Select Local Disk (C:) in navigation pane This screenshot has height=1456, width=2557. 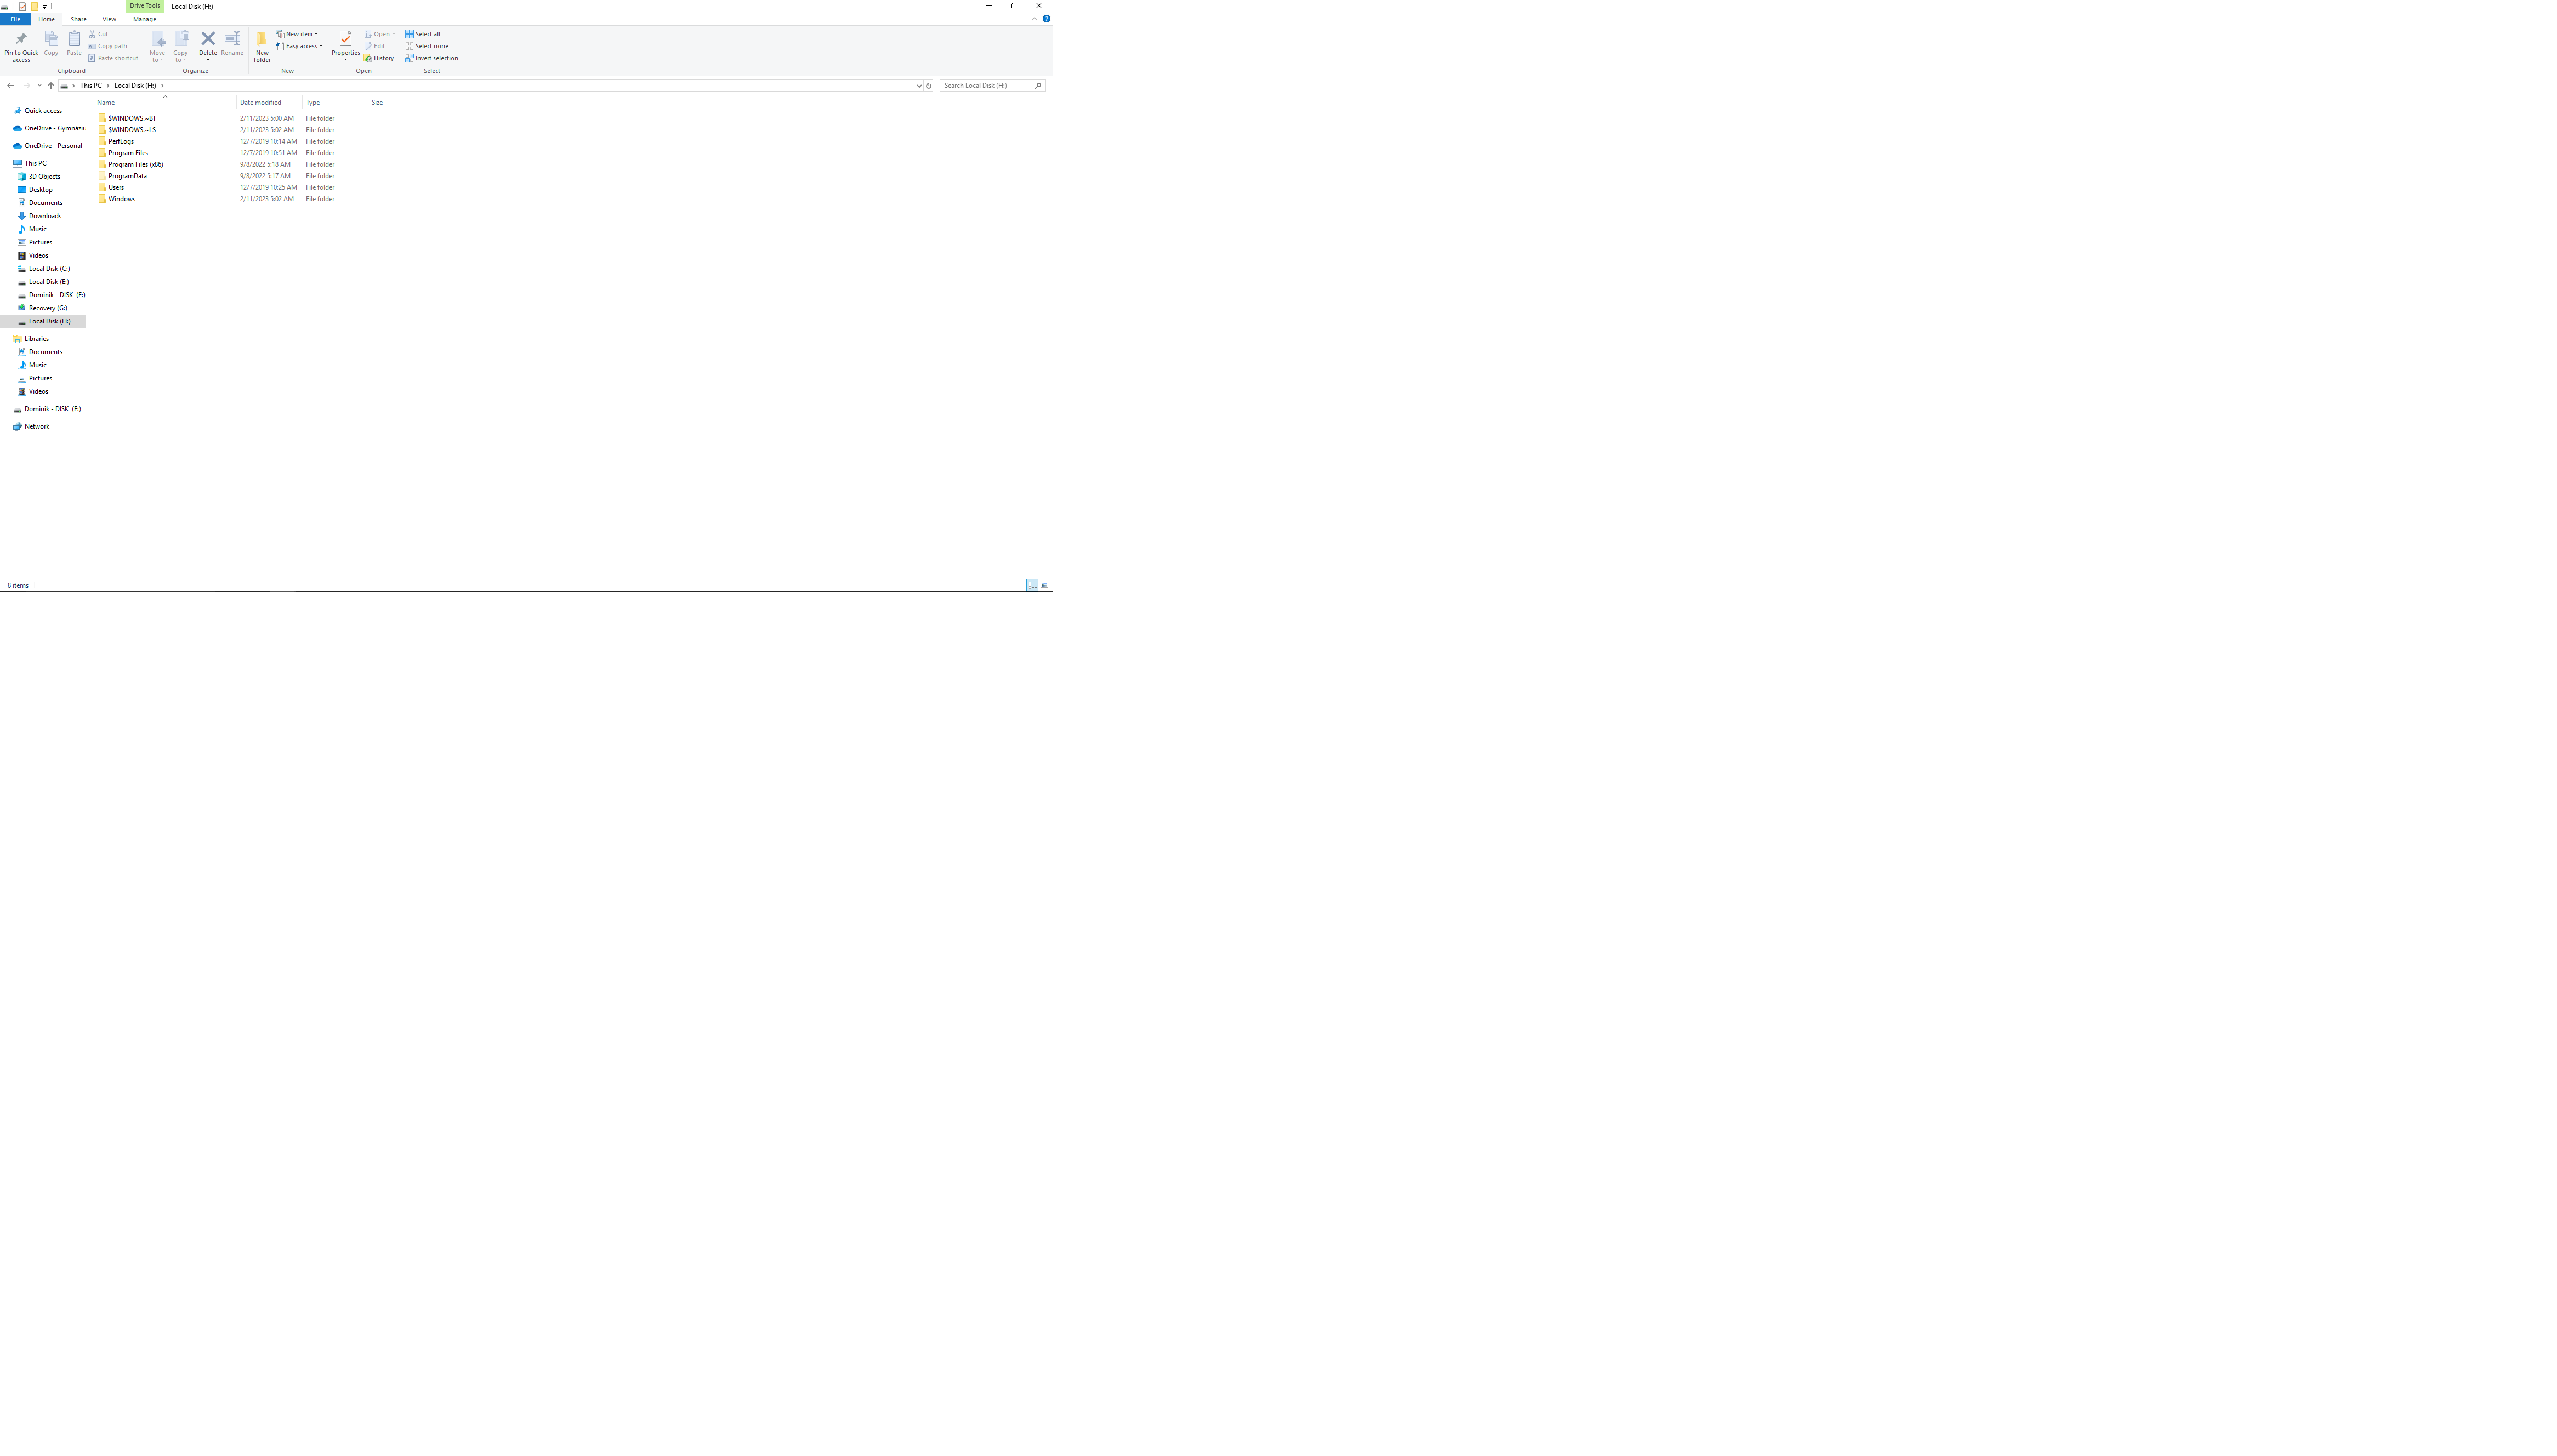(49, 269)
